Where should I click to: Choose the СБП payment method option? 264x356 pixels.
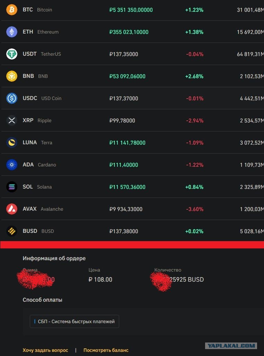pyautogui.click(x=74, y=321)
